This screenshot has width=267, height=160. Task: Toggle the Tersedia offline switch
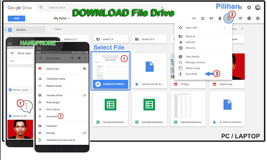click(83, 95)
